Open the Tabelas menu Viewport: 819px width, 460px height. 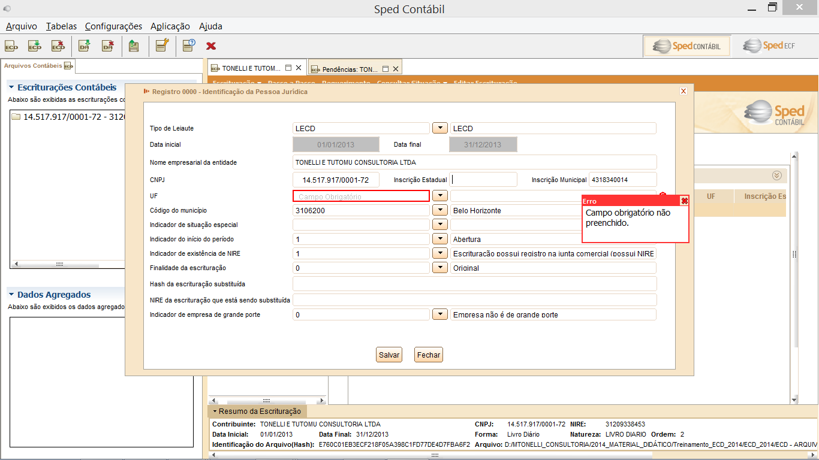(x=61, y=26)
